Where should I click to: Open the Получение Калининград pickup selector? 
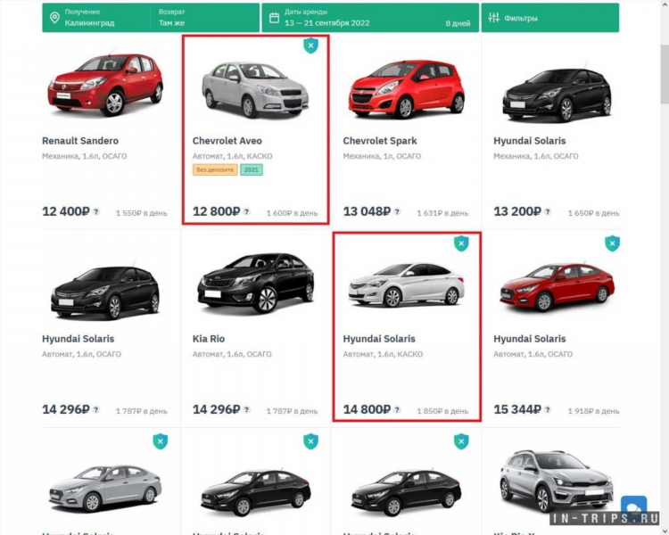click(97, 18)
